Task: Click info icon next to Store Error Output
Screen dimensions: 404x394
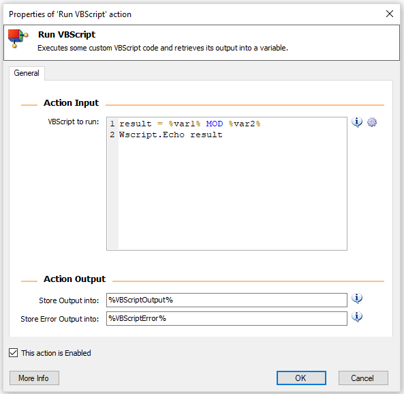Action: [357, 317]
